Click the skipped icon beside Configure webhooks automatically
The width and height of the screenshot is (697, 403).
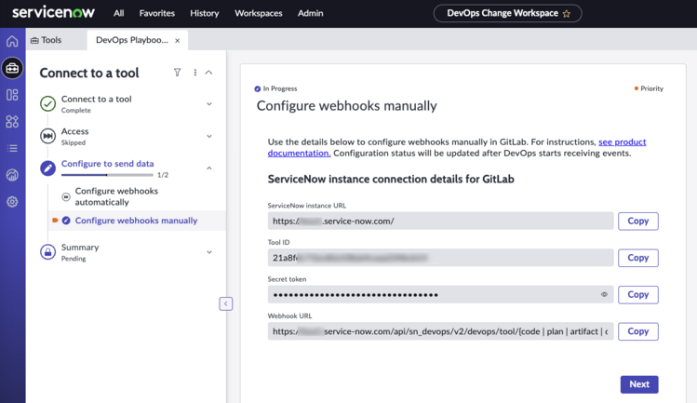(66, 196)
